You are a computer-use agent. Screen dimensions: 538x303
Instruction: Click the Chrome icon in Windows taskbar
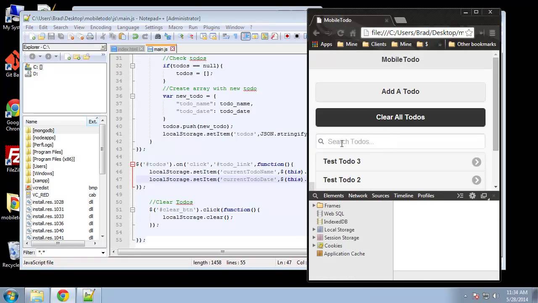63,295
